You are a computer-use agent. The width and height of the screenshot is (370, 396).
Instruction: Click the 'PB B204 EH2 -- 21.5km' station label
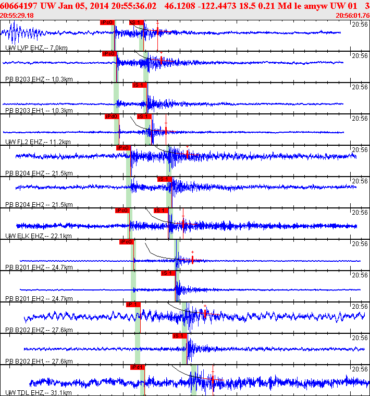(39, 204)
